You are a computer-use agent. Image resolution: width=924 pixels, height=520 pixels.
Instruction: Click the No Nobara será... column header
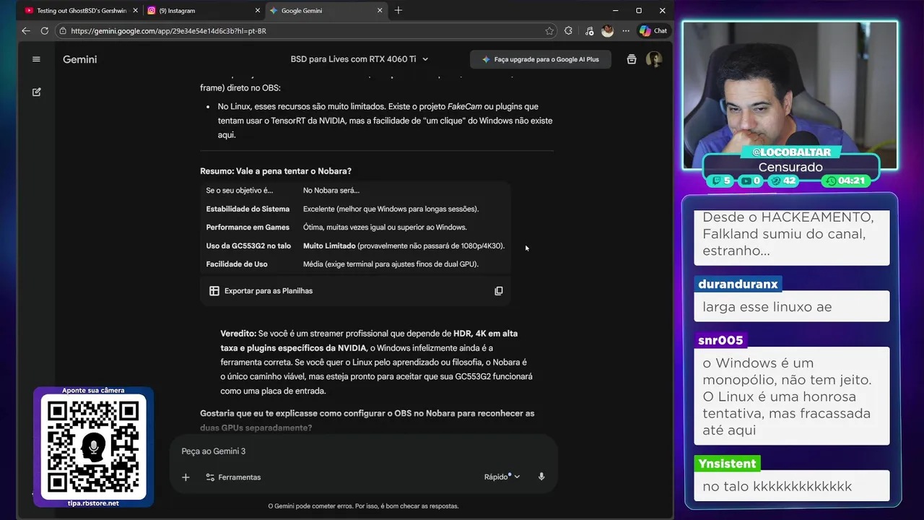pos(331,191)
